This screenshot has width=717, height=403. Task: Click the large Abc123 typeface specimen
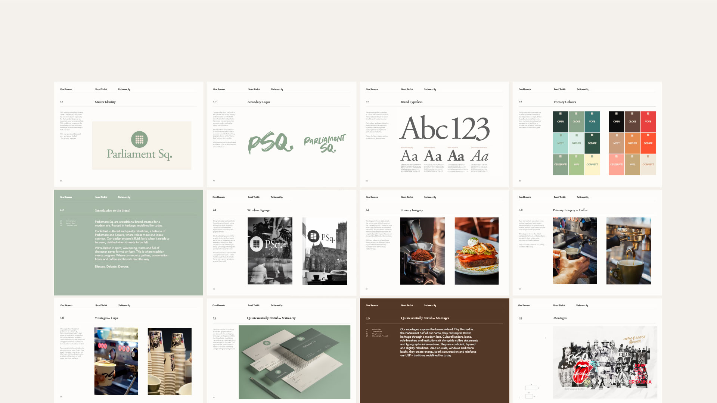[444, 128]
